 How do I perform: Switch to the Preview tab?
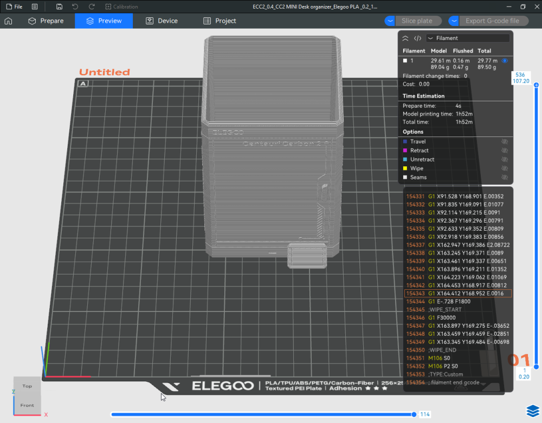tap(104, 21)
